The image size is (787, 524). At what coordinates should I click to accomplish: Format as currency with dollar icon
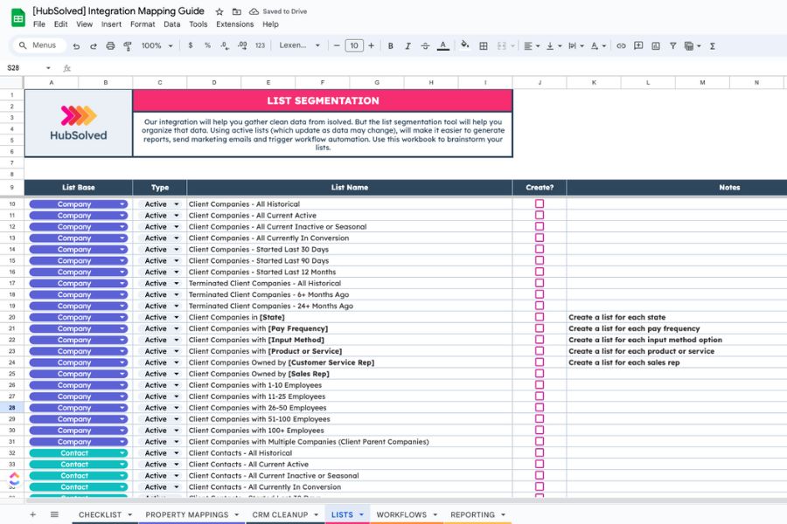click(191, 45)
